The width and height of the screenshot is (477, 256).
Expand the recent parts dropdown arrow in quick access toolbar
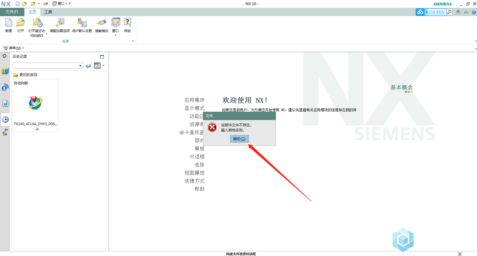pos(39,4)
